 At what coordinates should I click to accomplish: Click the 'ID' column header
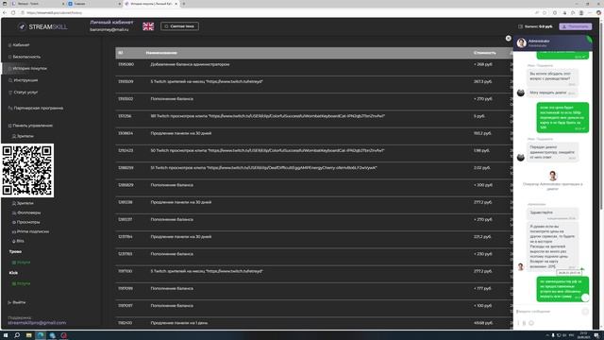[x=120, y=53]
